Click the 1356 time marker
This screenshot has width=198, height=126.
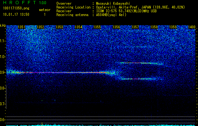116,27
